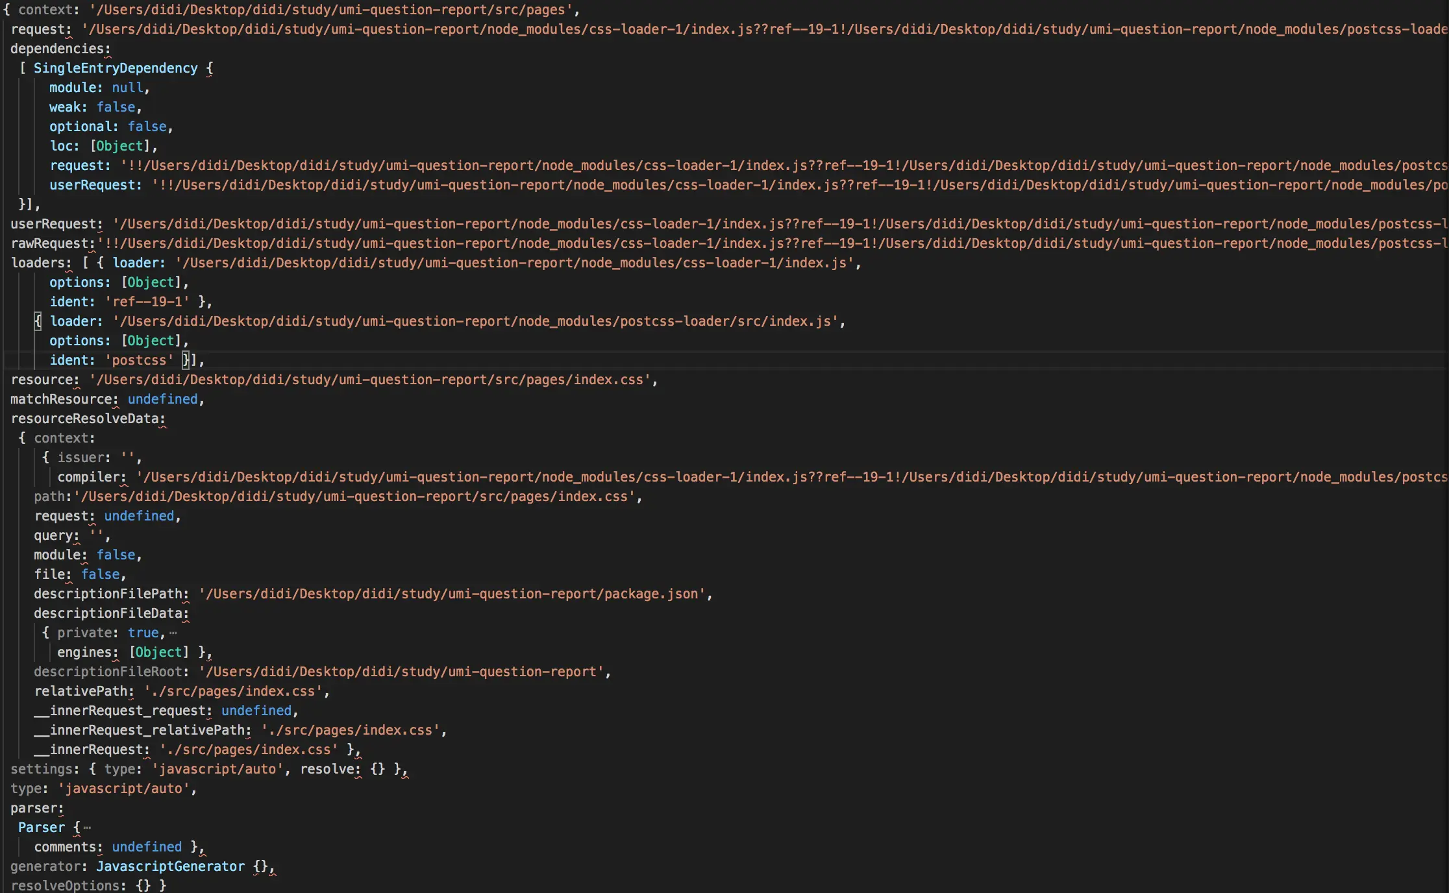Click the SingleEntryDependency class name
The image size is (1449, 893).
point(116,68)
